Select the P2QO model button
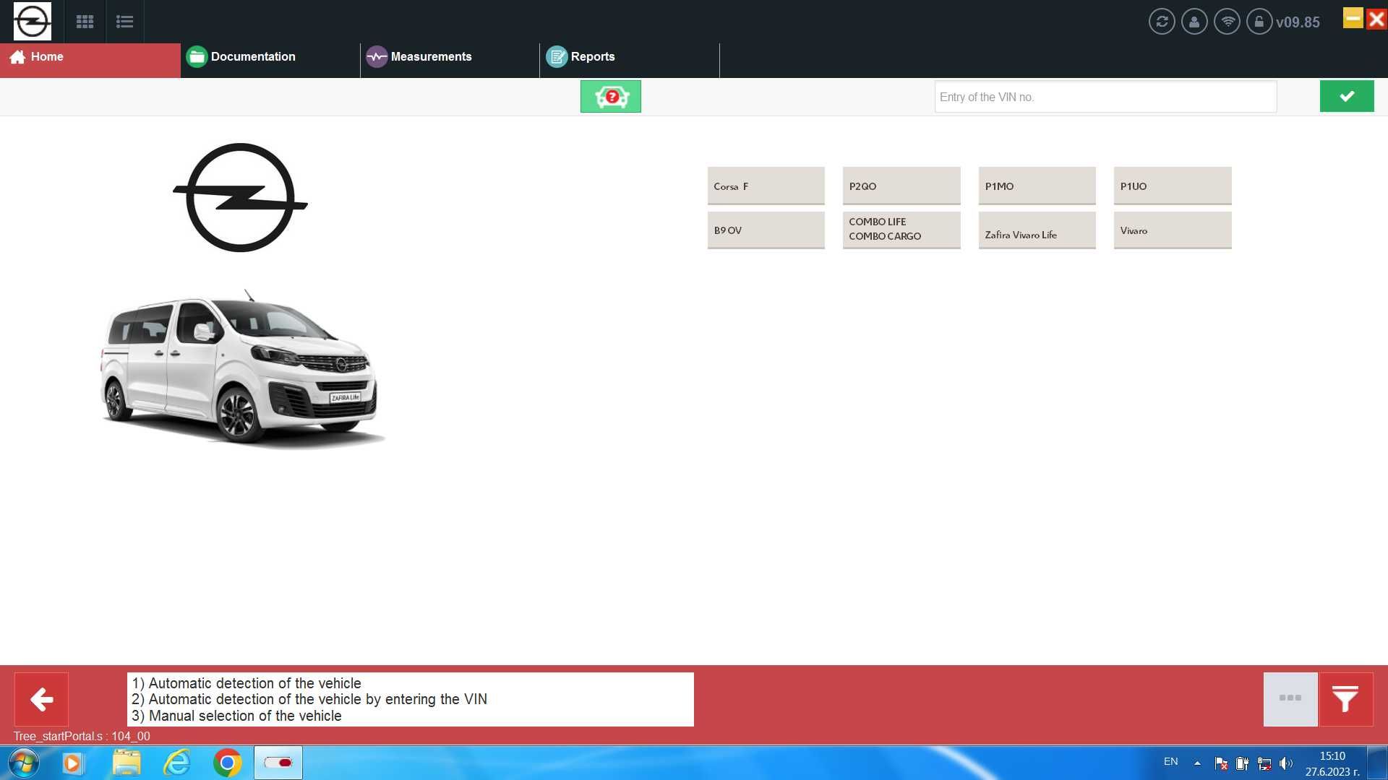This screenshot has width=1388, height=780. (901, 186)
